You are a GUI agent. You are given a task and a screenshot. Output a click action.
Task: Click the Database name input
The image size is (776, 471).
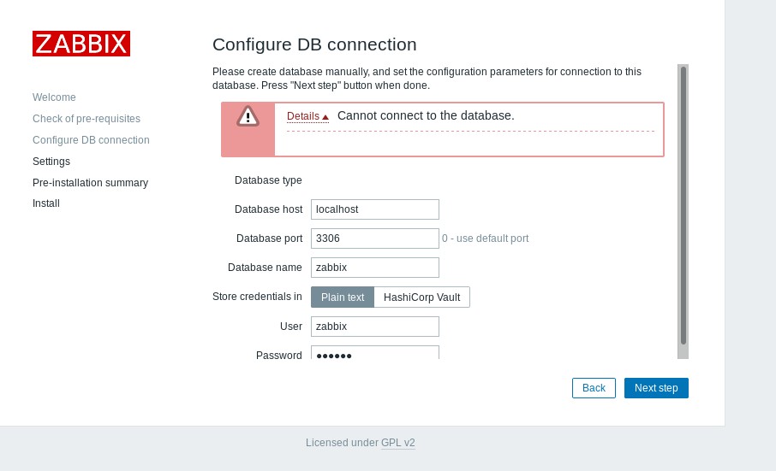(374, 268)
